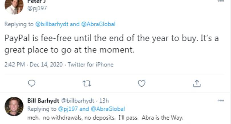231x124 pixels.
Task: Open @AbraGlobal mention in main tweet's reply line
Action: [98, 24]
